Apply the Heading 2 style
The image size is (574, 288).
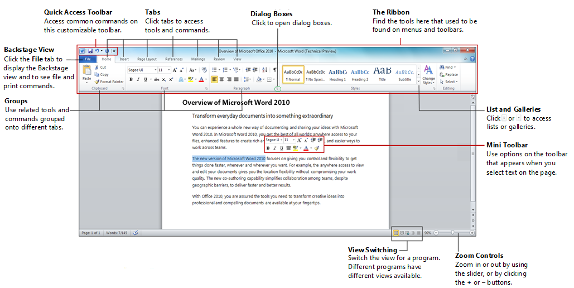(x=360, y=75)
